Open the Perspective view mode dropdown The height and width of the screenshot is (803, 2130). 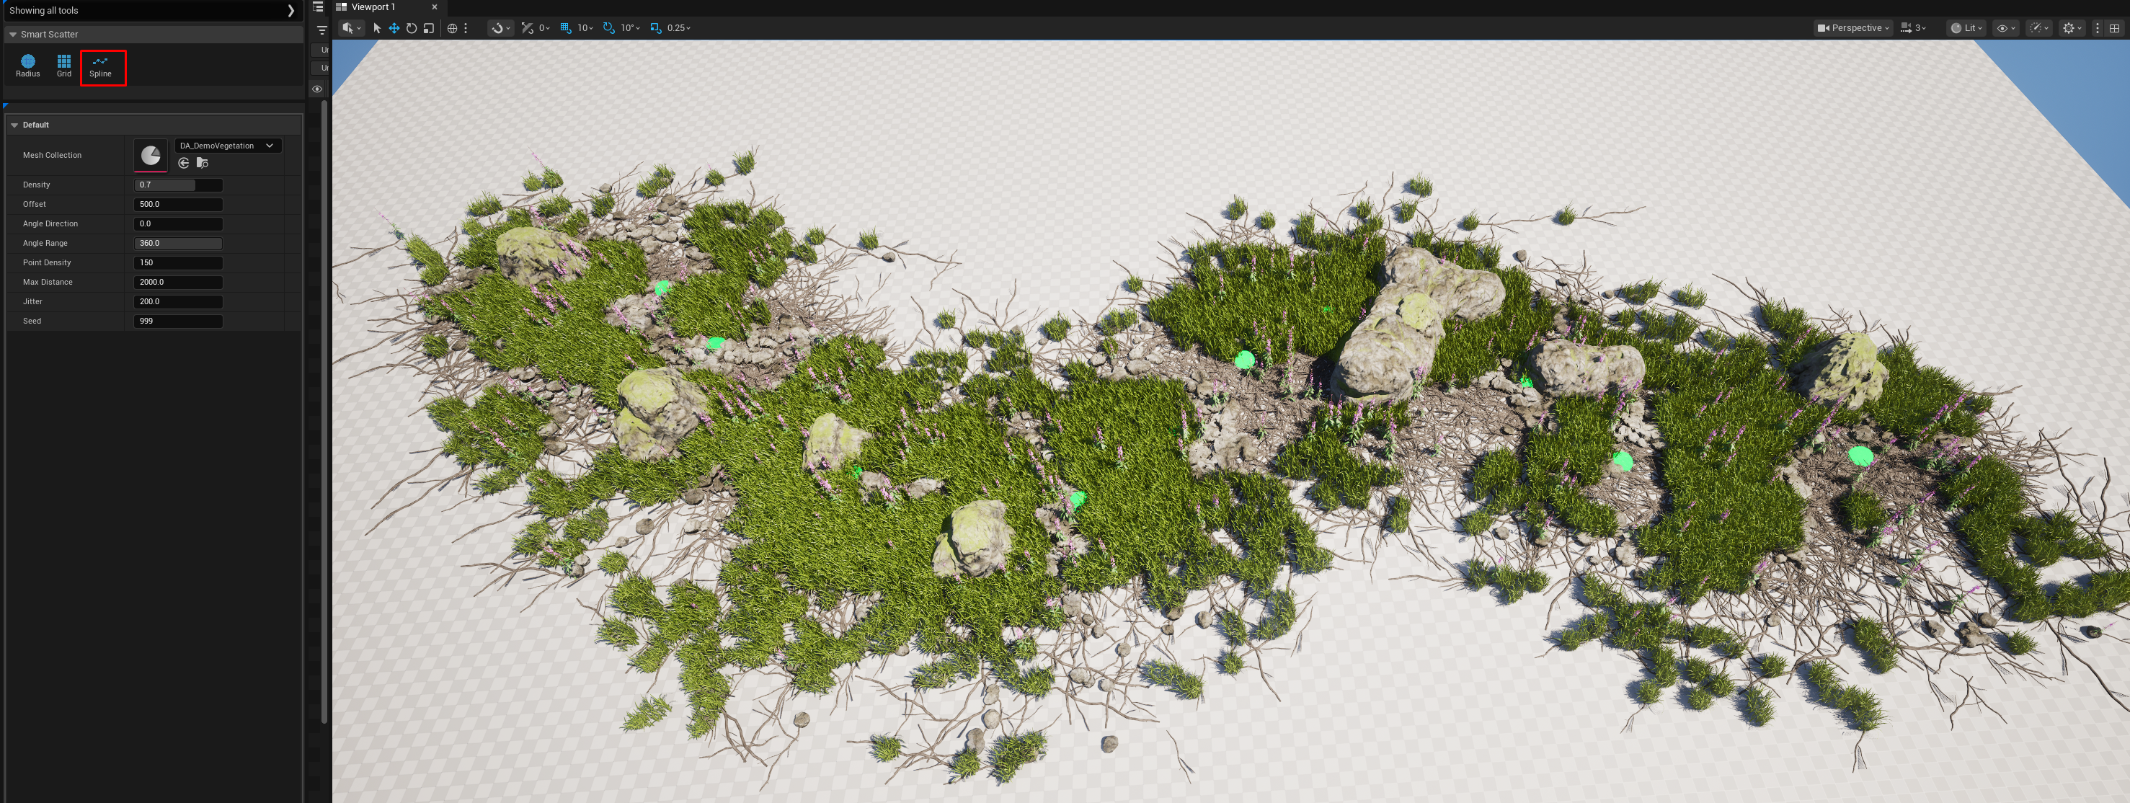coord(1853,28)
